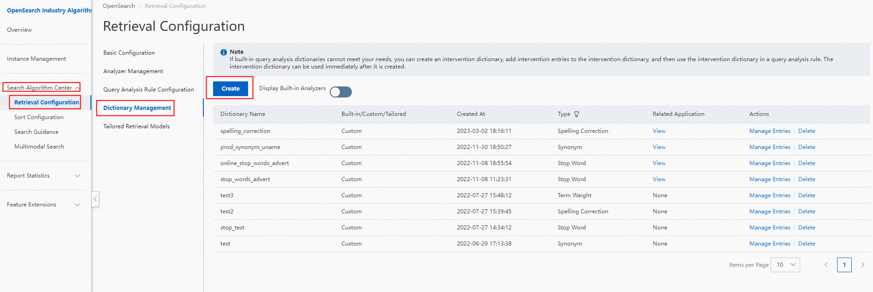Select Multimodal Search in sidebar

tap(39, 147)
